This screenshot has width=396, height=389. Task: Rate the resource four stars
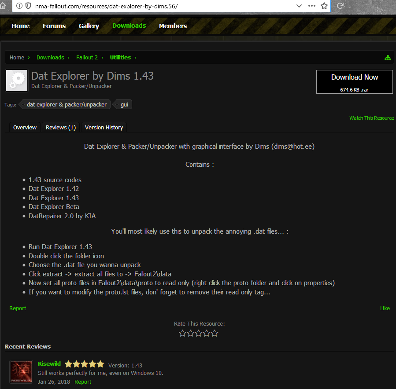tap(207, 334)
